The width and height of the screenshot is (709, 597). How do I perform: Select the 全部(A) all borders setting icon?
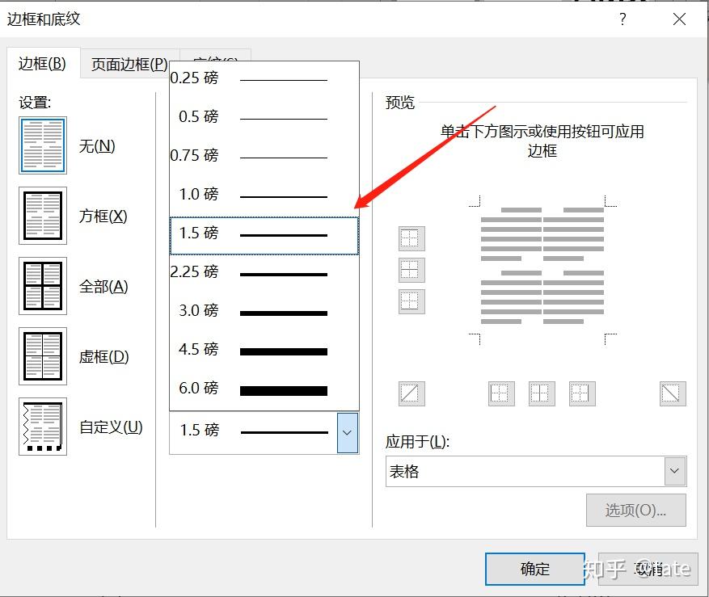[x=43, y=286]
